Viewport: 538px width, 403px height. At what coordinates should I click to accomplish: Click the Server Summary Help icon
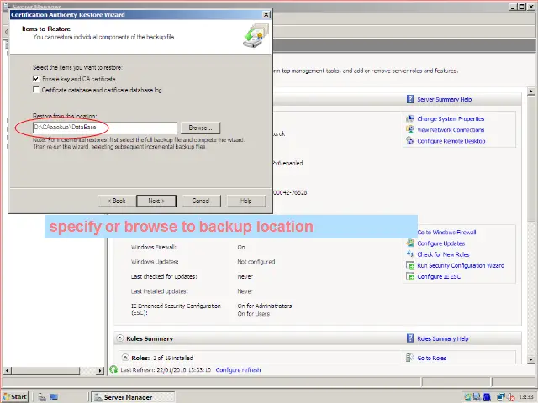[x=410, y=99]
